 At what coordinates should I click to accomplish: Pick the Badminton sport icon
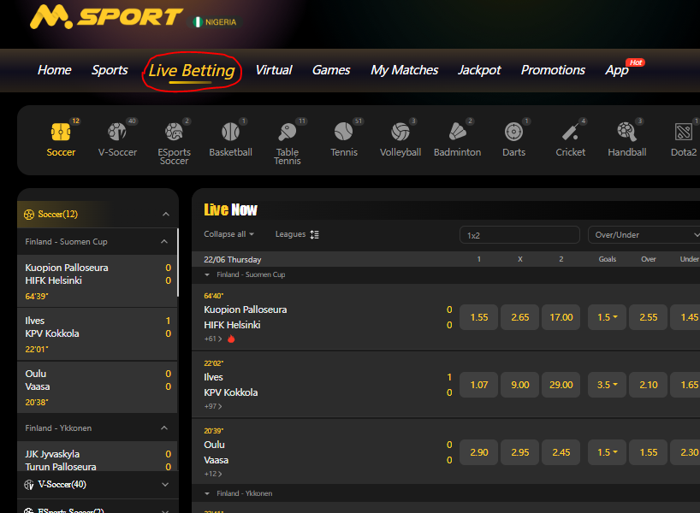click(457, 139)
